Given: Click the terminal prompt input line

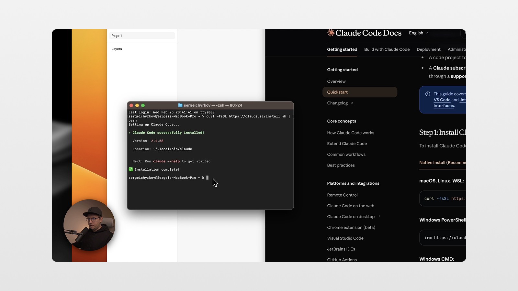Looking at the screenshot, I should point(208,178).
